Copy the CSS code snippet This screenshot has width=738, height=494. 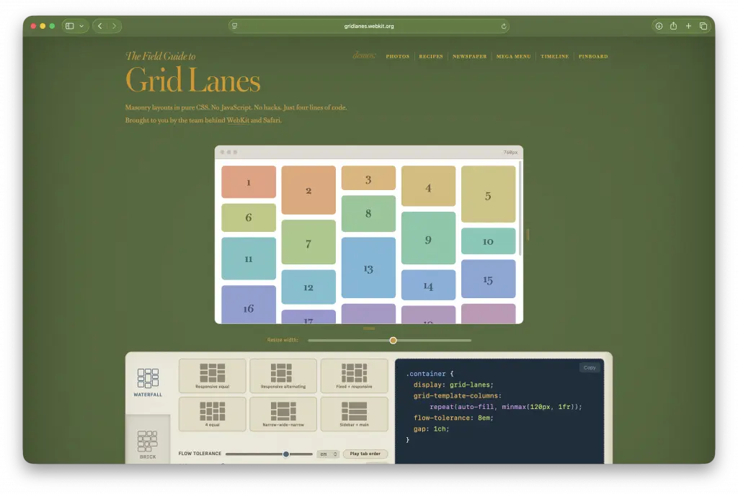[x=590, y=368]
